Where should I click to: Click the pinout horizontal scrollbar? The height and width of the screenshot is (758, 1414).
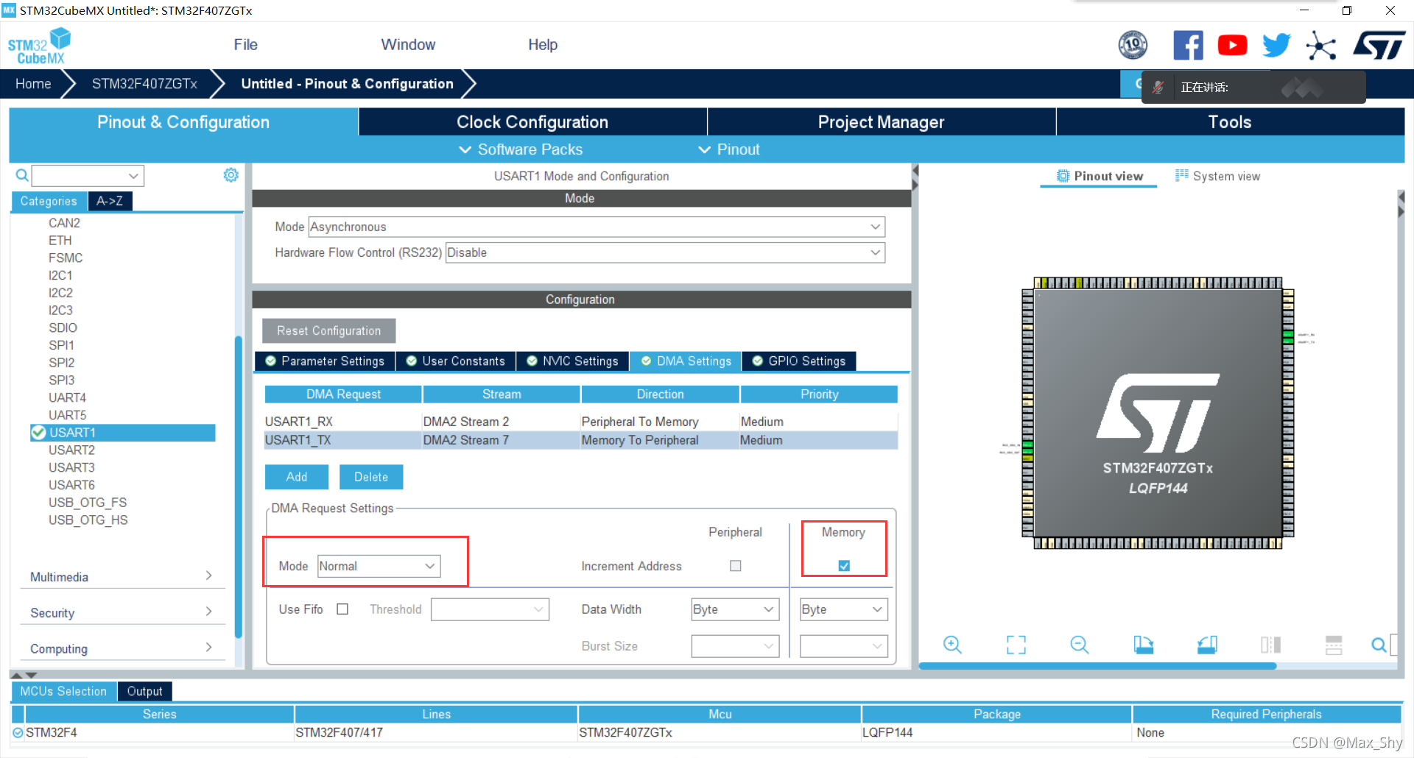1097,666
